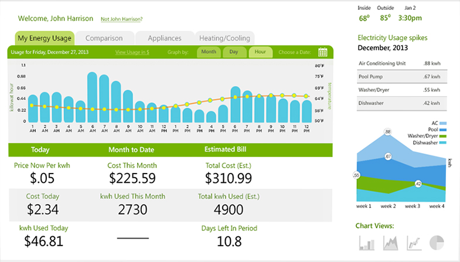Open the Heating/Cooling tab
460x262 pixels.
click(x=224, y=38)
